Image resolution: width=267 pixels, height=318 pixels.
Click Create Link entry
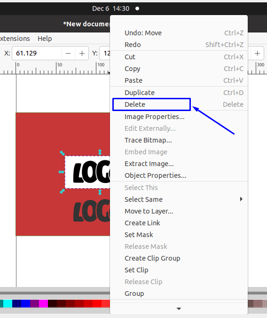(179, 223)
